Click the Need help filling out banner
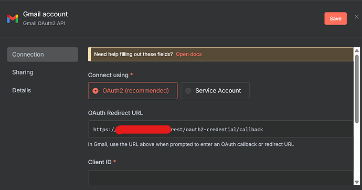Screen dimensions: 362x190 (220, 54)
